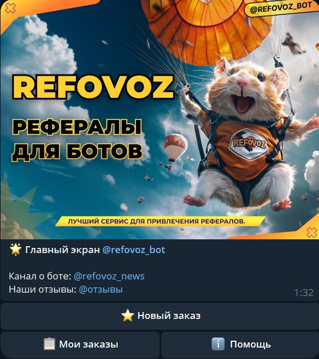This screenshot has height=359, width=319.
Task: Click the clipboard icon beside Мои заказы
Action: 49,344
